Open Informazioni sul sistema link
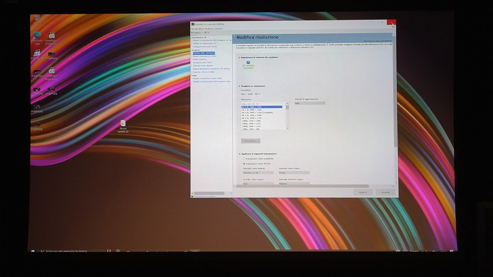This screenshot has height=277, width=493. pos(205,196)
